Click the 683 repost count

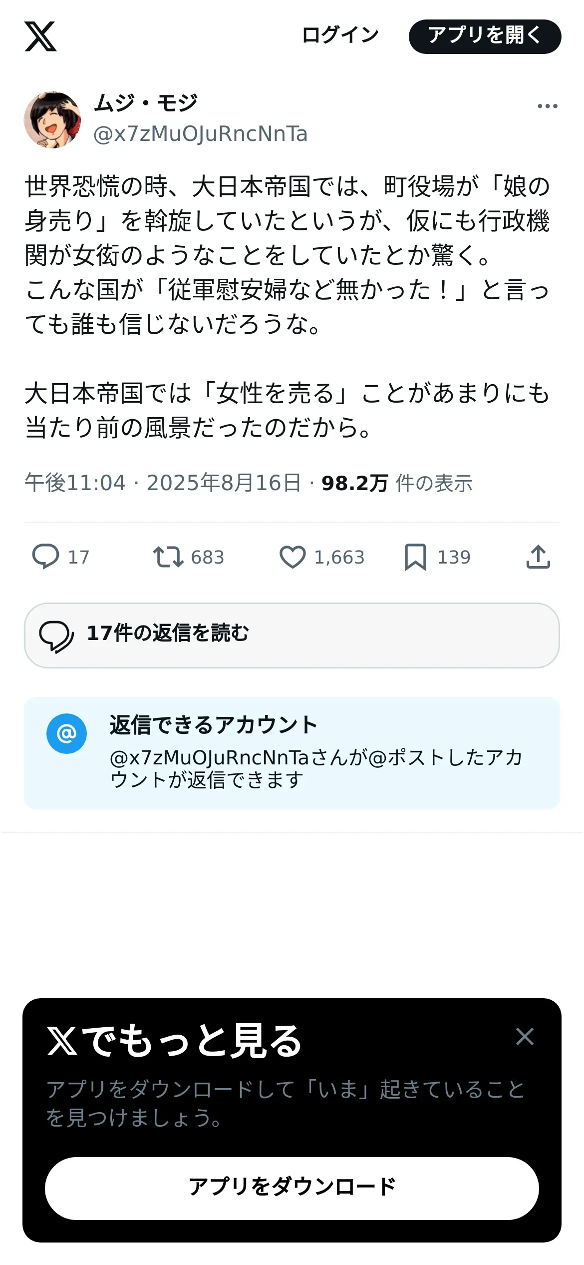208,557
